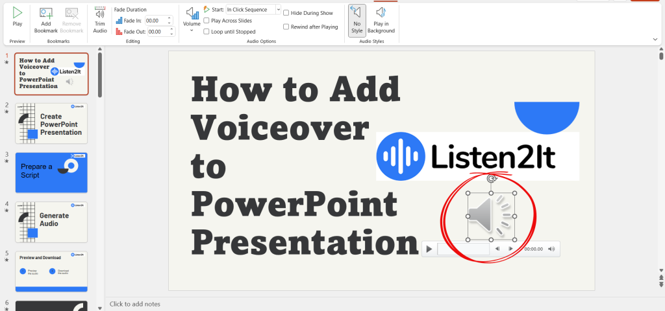
Task: Move back in the audio player
Action: click(497, 249)
